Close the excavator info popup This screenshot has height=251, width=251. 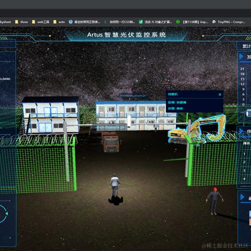(x=220, y=95)
